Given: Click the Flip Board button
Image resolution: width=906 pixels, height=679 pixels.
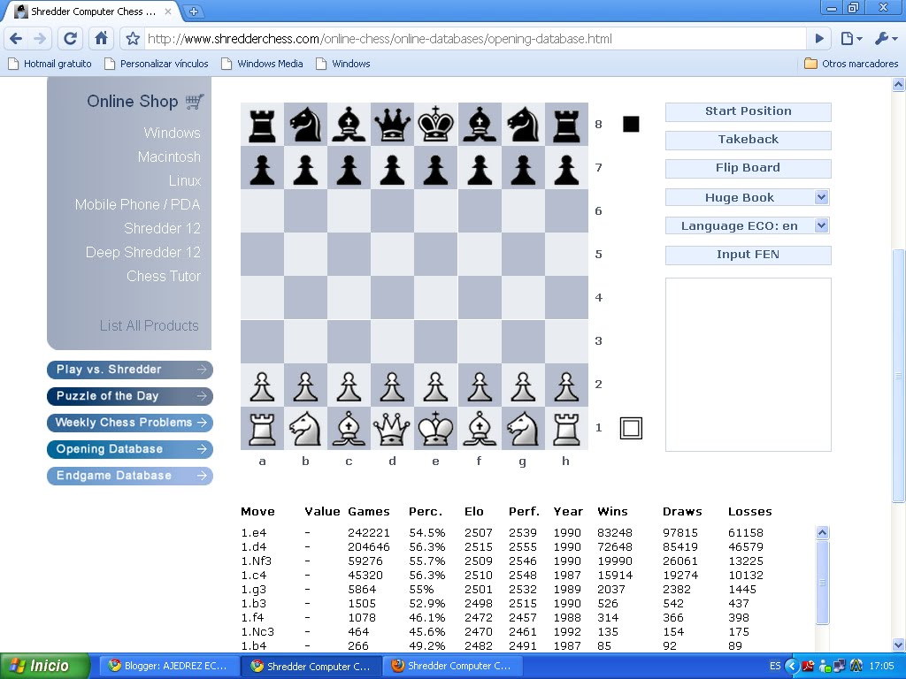Looking at the screenshot, I should pyautogui.click(x=748, y=168).
